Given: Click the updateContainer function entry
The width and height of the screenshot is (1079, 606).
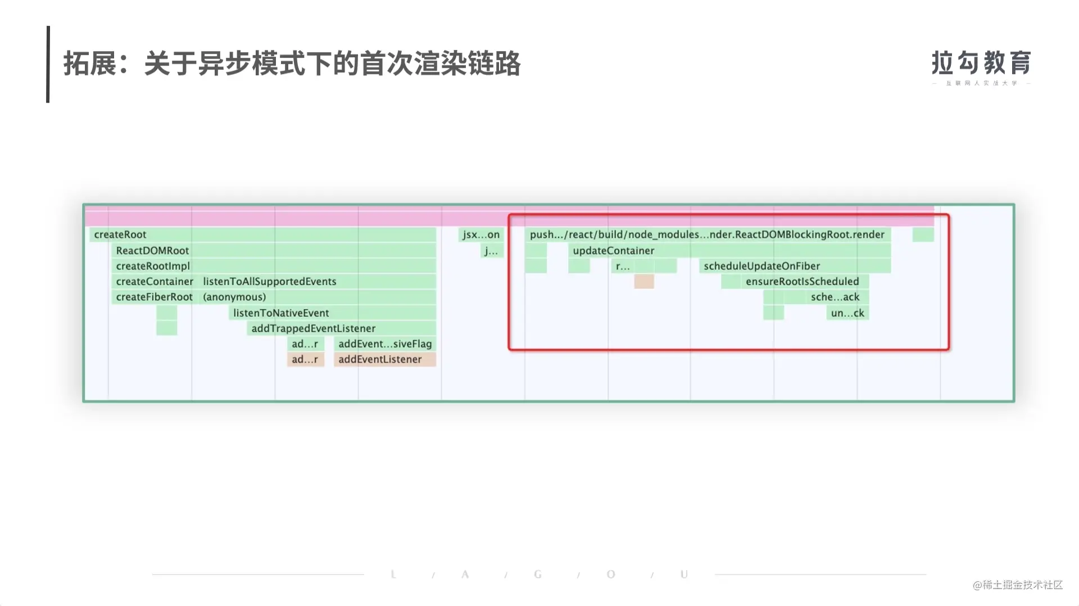Looking at the screenshot, I should 614,250.
